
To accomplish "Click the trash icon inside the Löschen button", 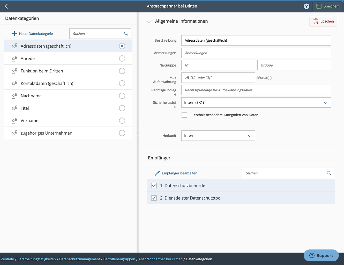I will [x=316, y=21].
